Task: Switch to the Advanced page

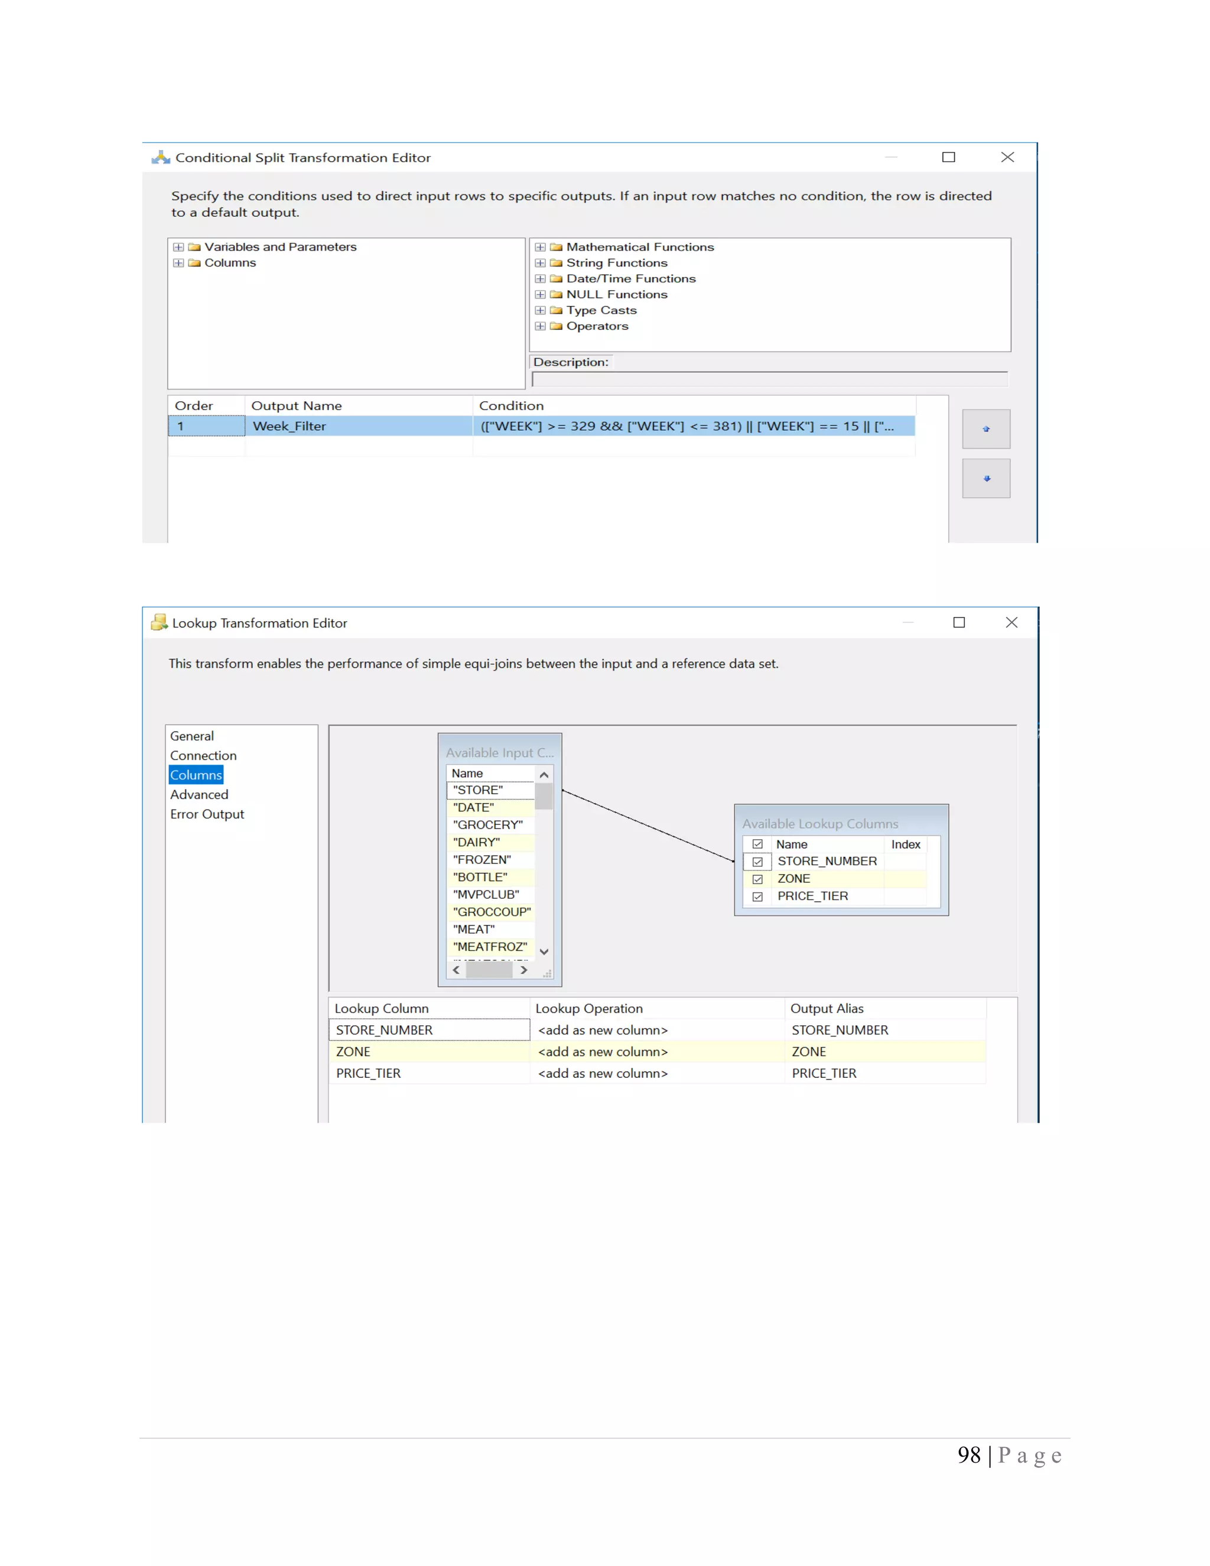Action: tap(199, 794)
